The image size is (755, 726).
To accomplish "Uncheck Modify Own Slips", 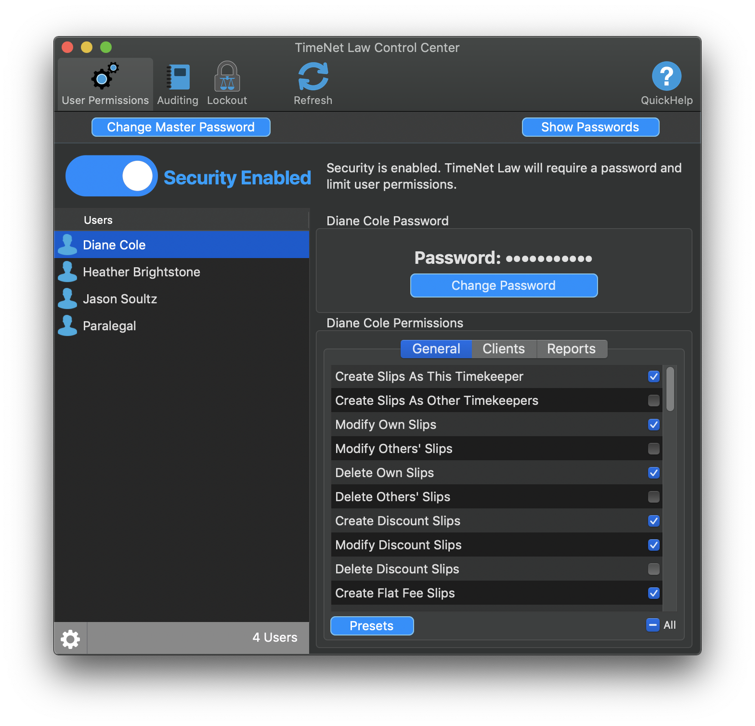I will [653, 425].
